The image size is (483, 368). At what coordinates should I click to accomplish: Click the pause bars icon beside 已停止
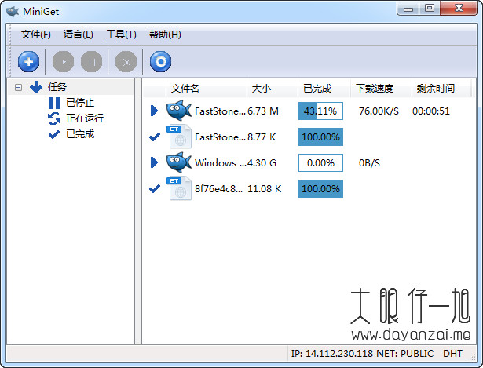[x=54, y=103]
